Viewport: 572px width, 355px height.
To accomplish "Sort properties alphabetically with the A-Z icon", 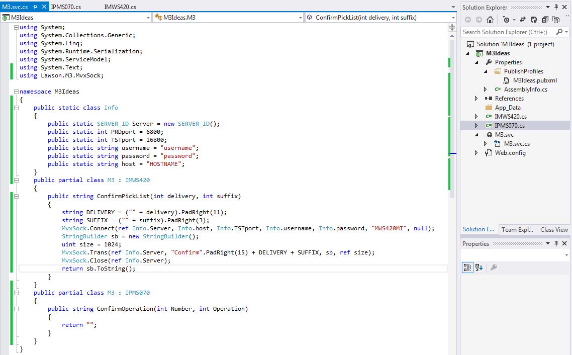I will 479,268.
